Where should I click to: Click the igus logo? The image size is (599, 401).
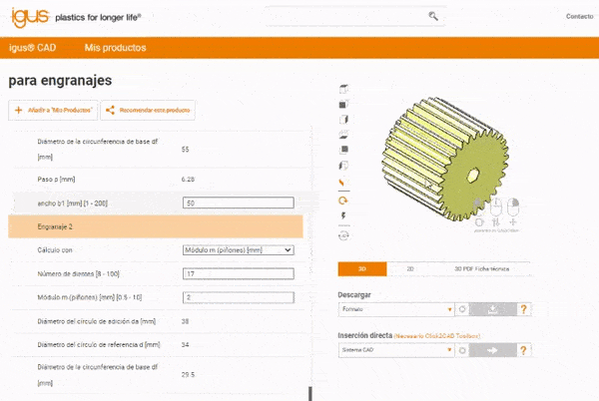click(x=27, y=16)
